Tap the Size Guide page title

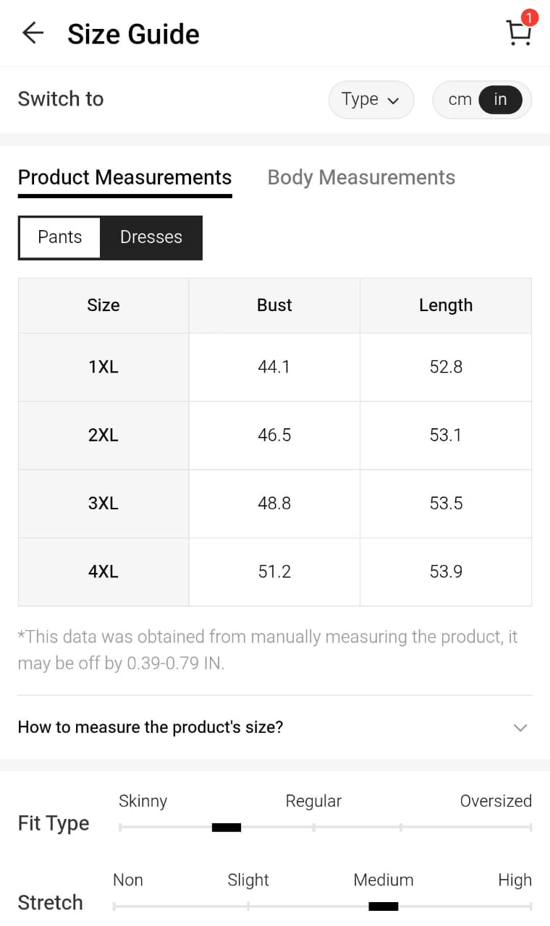point(133,34)
